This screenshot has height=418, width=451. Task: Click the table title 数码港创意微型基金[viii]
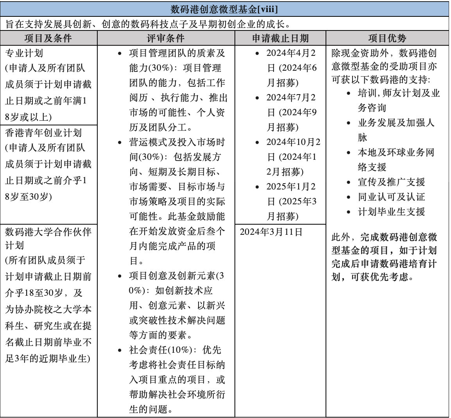(224, 9)
